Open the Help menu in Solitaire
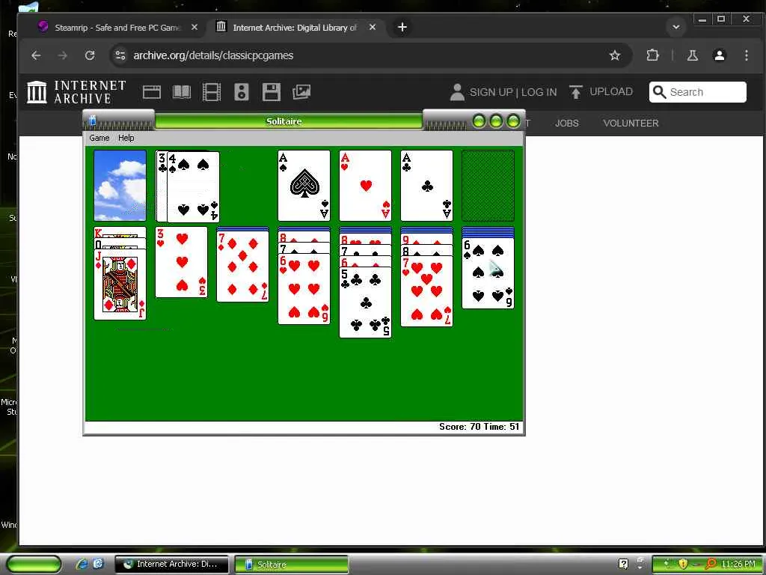766x575 pixels. (x=126, y=138)
